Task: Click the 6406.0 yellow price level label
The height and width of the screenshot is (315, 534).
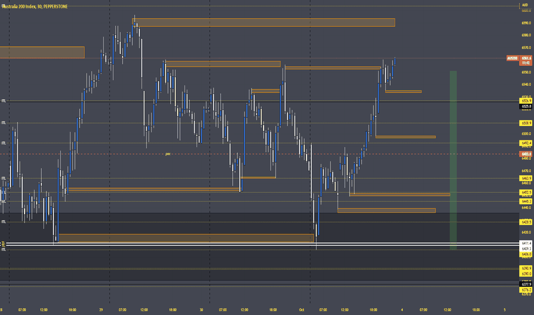Action: coord(526,254)
